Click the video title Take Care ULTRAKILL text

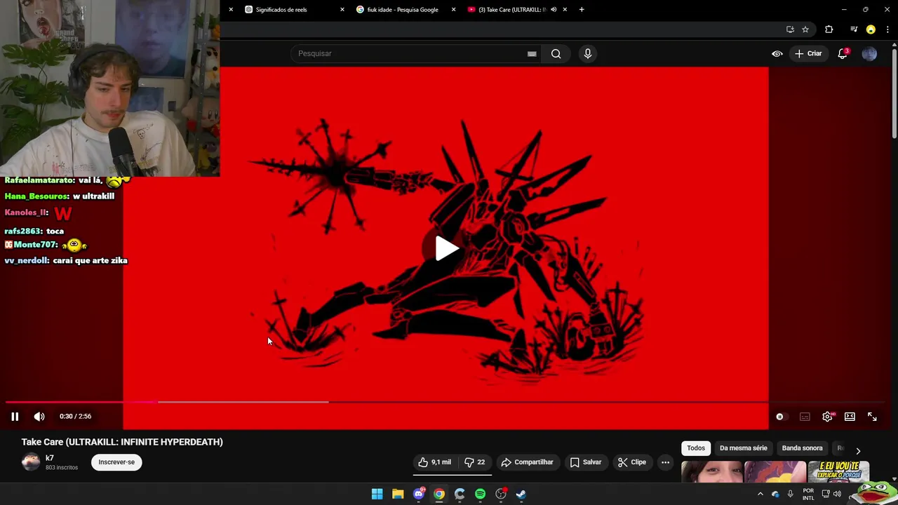[122, 442]
